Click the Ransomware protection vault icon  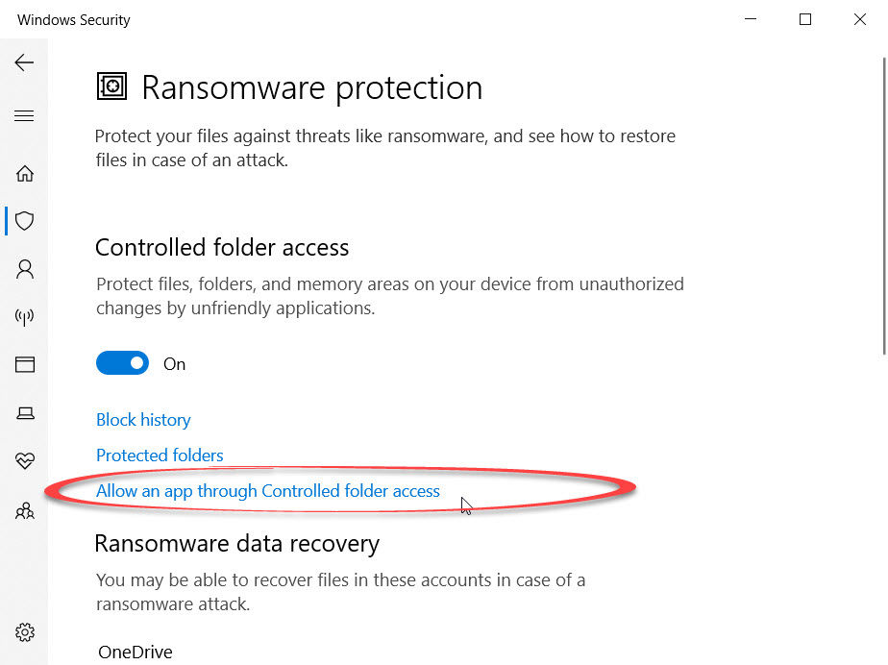point(111,86)
